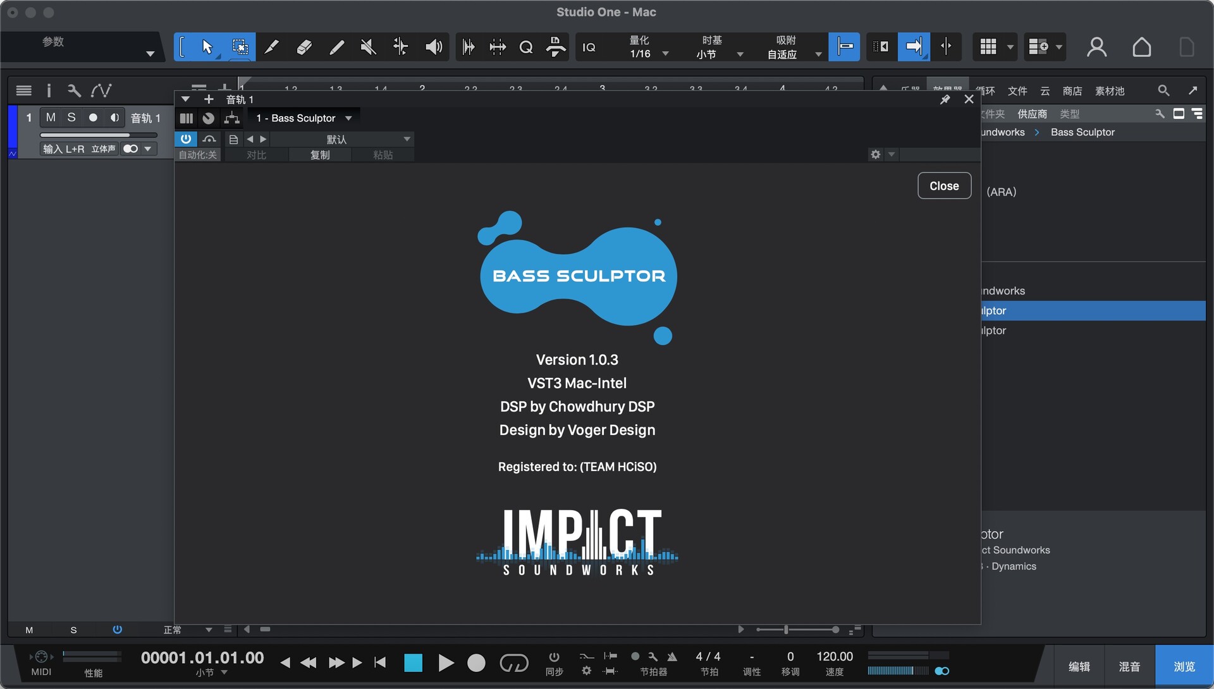Select the Listen speaker tool

(x=433, y=47)
